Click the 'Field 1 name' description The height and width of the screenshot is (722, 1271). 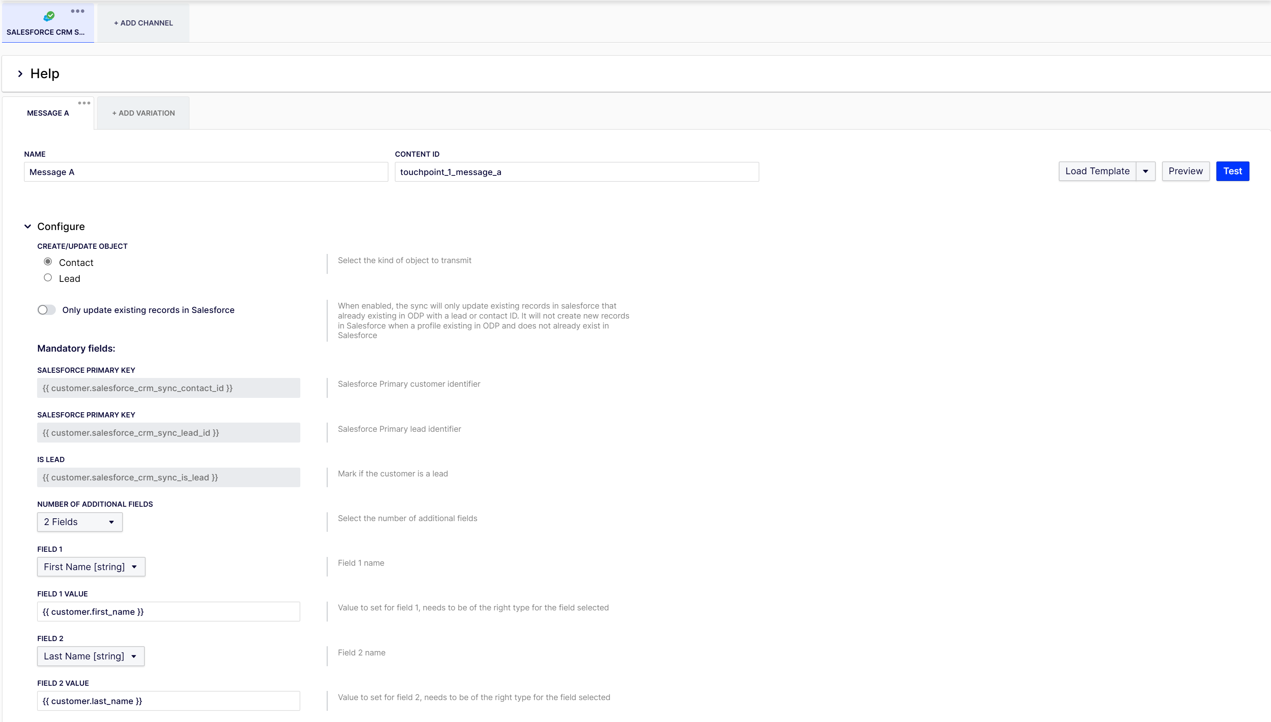(x=361, y=563)
